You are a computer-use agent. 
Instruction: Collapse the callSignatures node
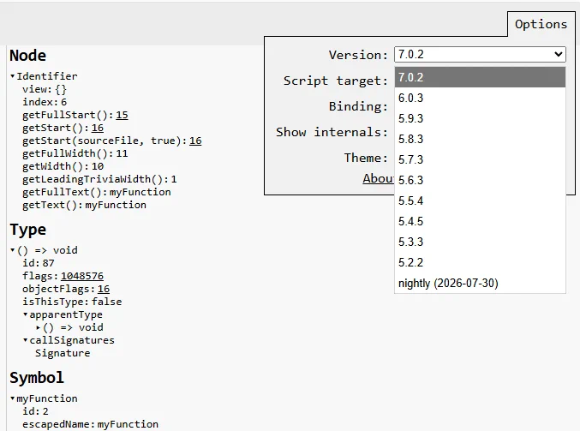[26, 340]
